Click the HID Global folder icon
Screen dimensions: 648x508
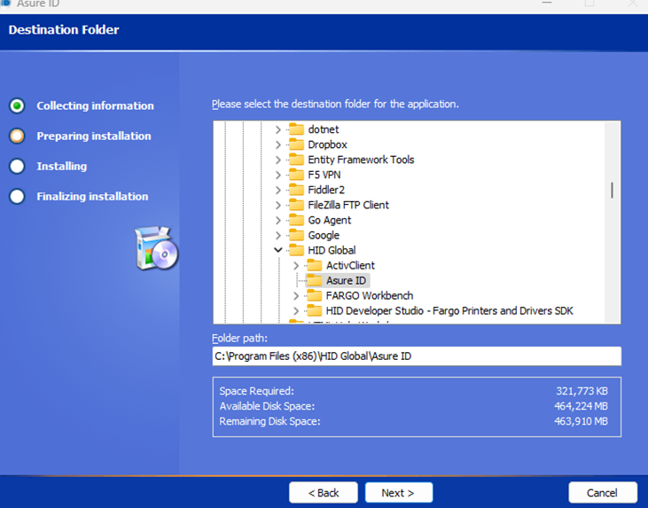pos(296,250)
